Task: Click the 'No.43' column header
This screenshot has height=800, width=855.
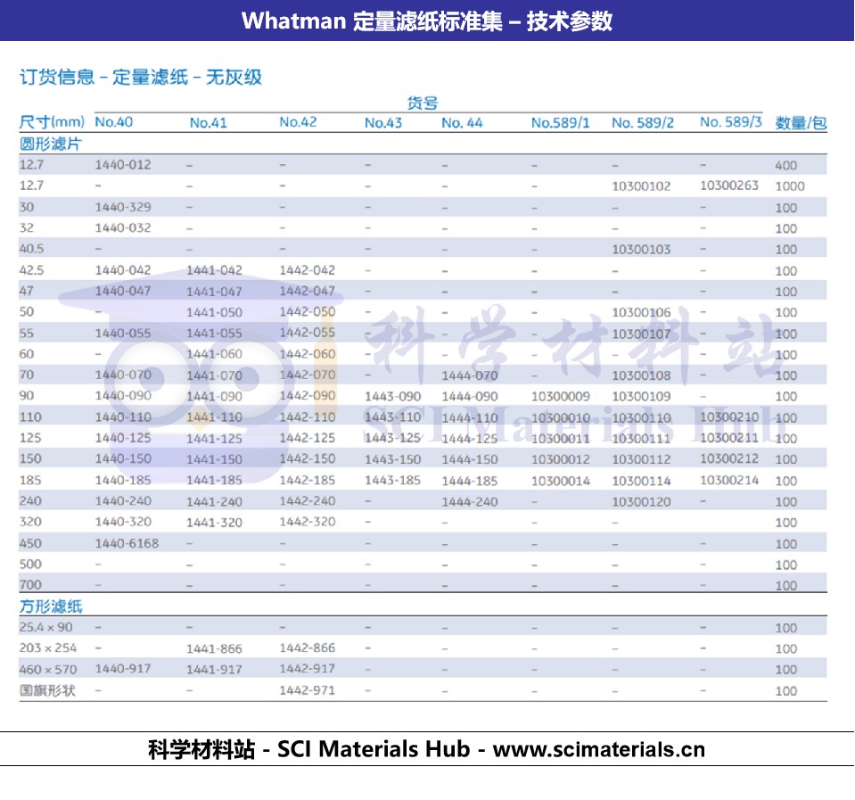Action: click(383, 123)
